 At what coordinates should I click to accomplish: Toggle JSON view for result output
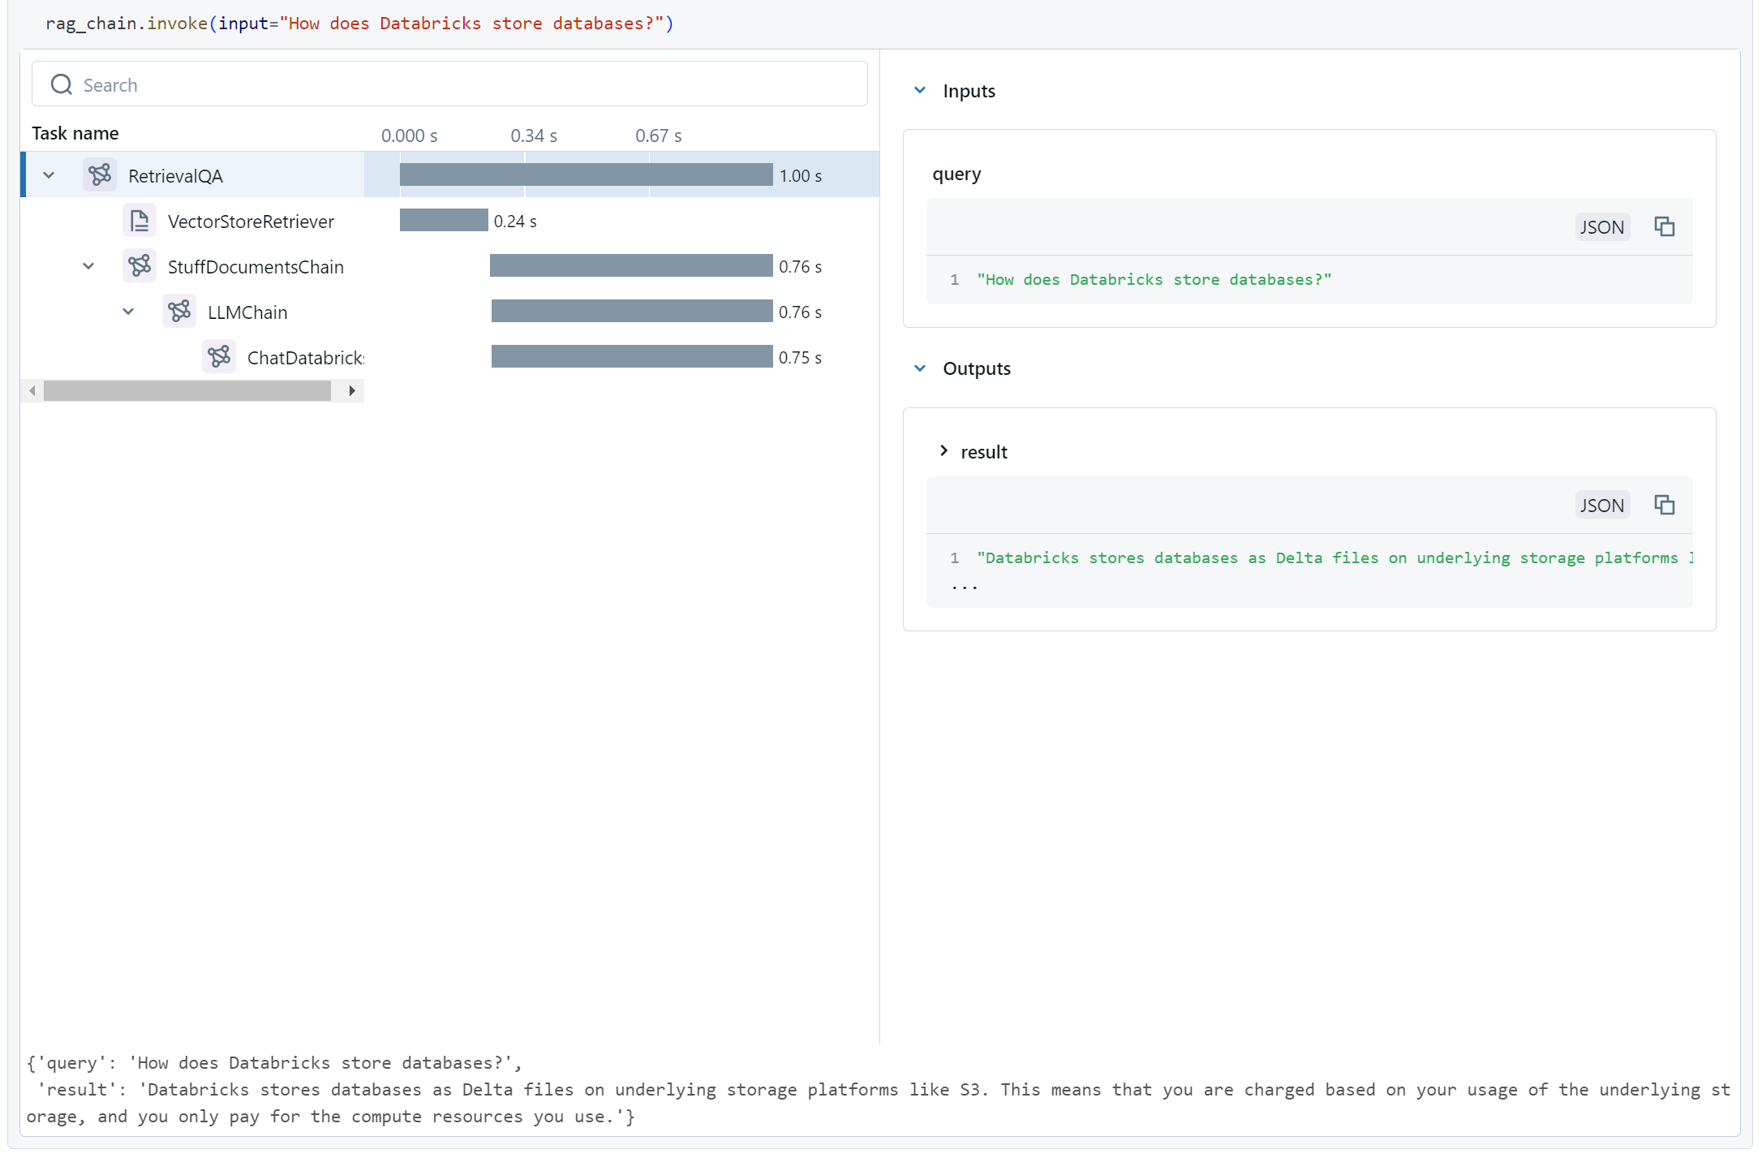1601,506
